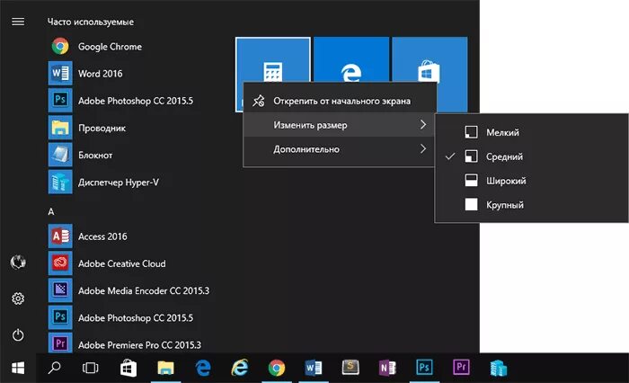Open Premiere Pro from the taskbar

(461, 367)
